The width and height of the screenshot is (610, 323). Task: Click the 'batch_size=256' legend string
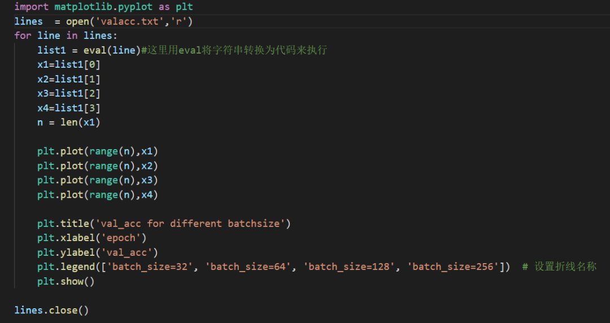point(452,267)
